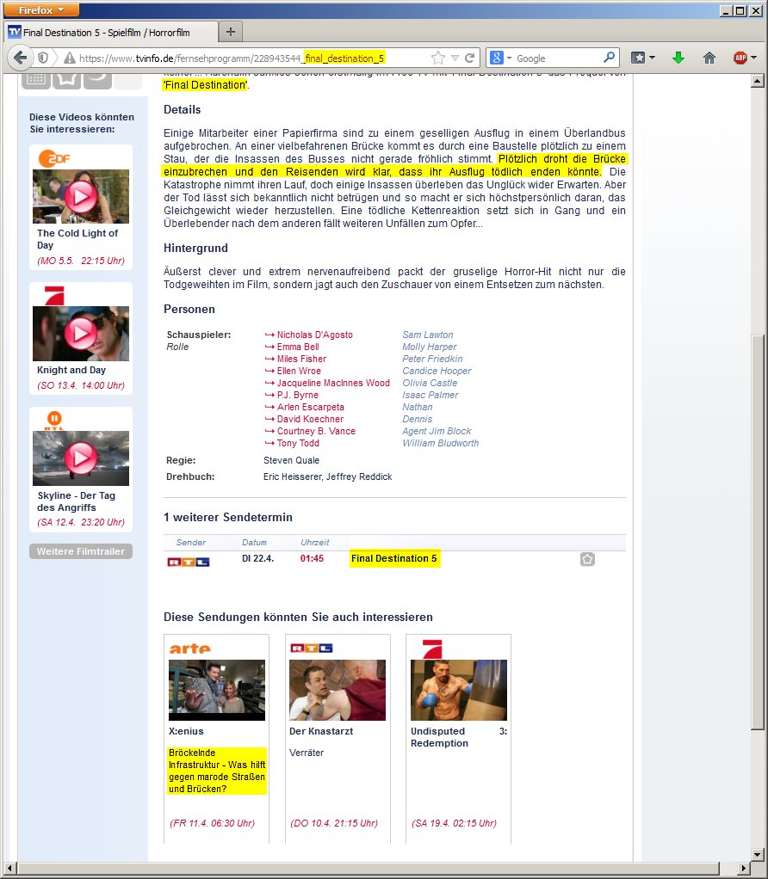This screenshot has width=768, height=879.
Task: Open a new tab with plus button
Action: click(230, 32)
